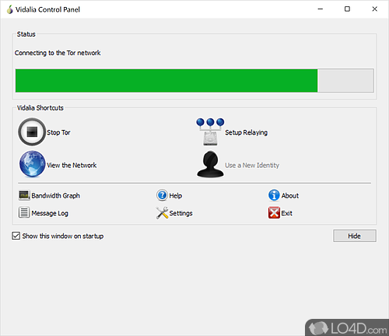The image size is (389, 336).
Task: Click the Exit label
Action: coord(287,213)
